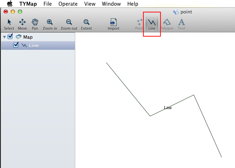Collapse the Map tree node
Image resolution: width=235 pixels, height=168 pixels.
tap(5, 37)
